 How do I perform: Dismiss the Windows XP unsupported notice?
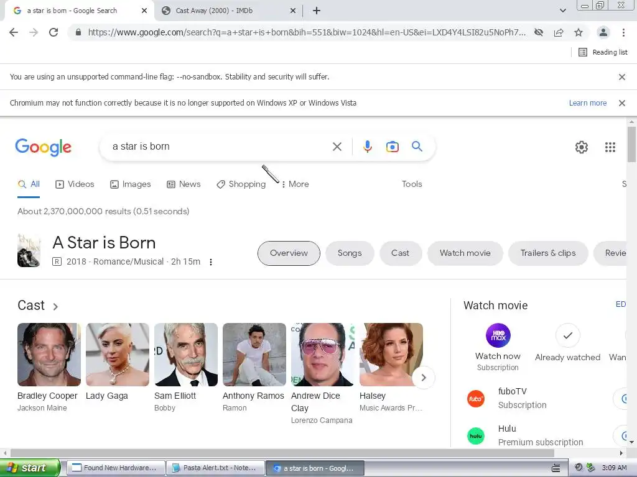[x=622, y=103]
